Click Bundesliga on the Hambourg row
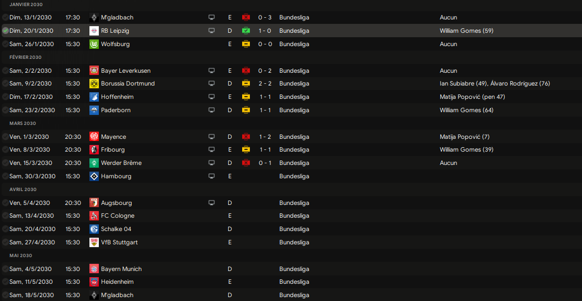582x301 pixels. pos(294,176)
